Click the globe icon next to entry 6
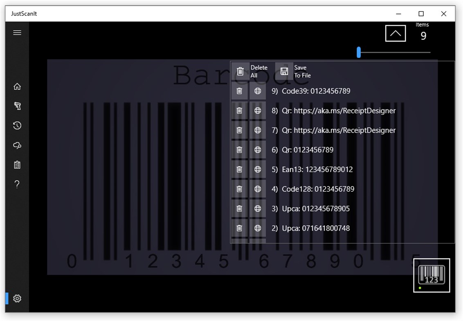 258,150
